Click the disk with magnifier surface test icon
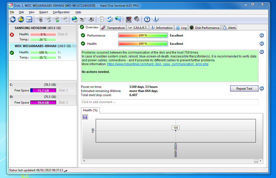 click(x=65, y=19)
